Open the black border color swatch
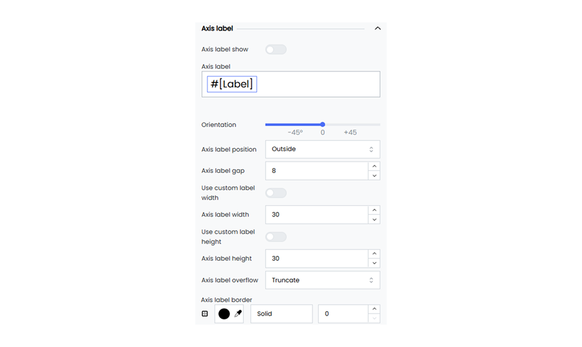This screenshot has width=582, height=347. 224,314
